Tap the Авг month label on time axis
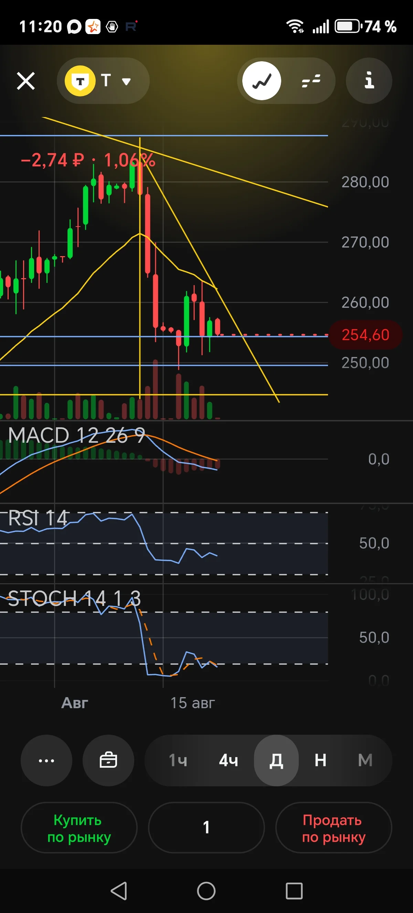The height and width of the screenshot is (913, 413). tap(75, 703)
